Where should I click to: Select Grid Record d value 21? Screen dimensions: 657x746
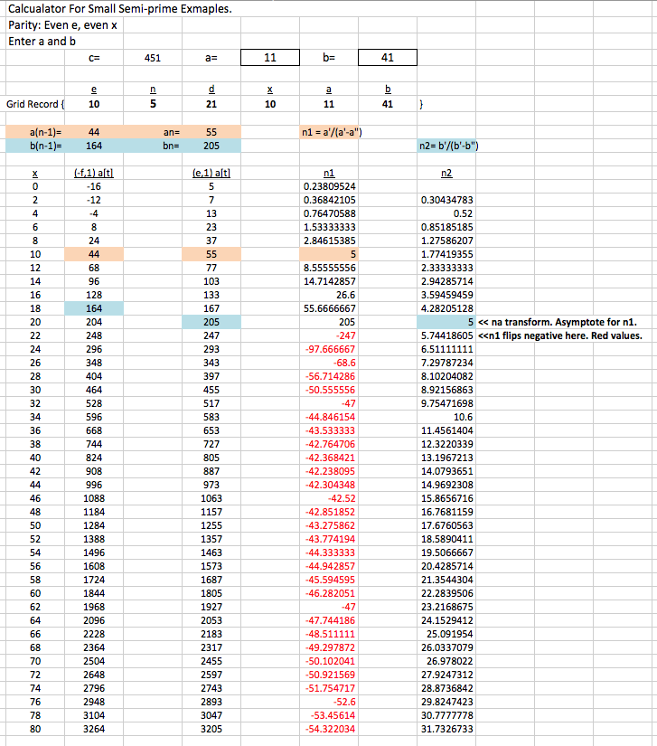click(x=211, y=104)
